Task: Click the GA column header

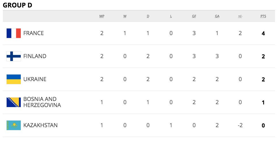Action: coord(217,16)
